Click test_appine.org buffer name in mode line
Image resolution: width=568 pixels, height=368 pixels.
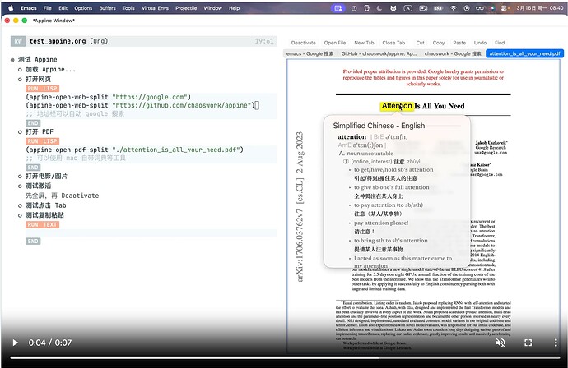click(58, 41)
